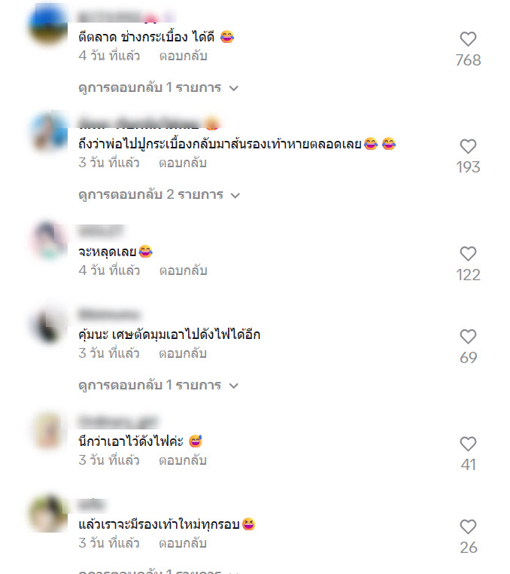Reply to the นึกว่าเอาไว้ดังไฟค่ะ comment
The height and width of the screenshot is (574, 510).
[x=183, y=460]
